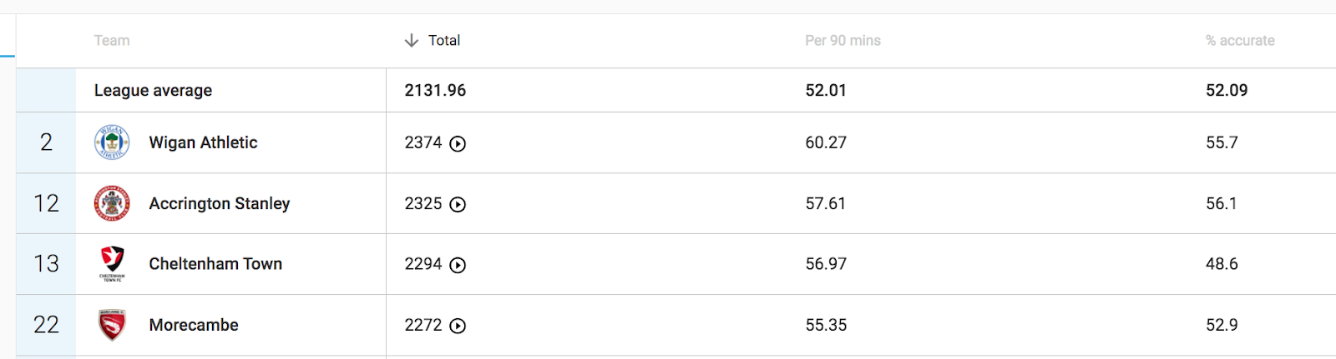Click the Cheltenham Town club crest
The width and height of the screenshot is (1336, 359).
pos(112,263)
